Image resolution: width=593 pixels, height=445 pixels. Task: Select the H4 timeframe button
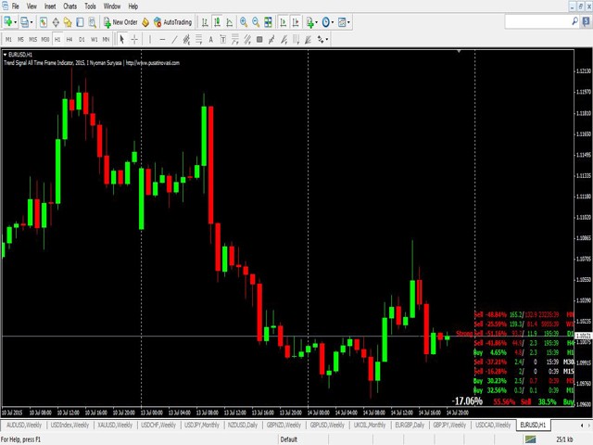point(69,39)
